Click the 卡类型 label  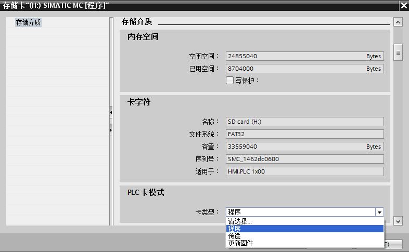pyautogui.click(x=207, y=212)
